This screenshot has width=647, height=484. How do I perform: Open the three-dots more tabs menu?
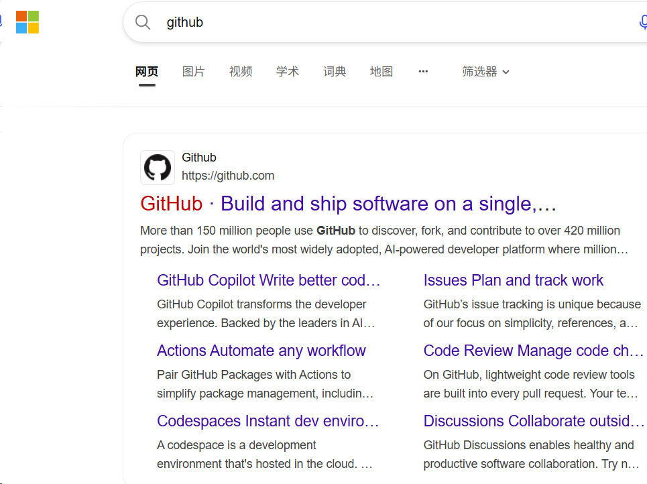click(423, 71)
